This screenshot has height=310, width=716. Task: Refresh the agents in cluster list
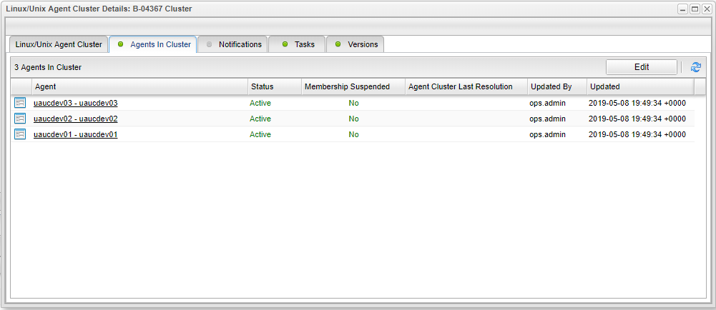pyautogui.click(x=695, y=67)
